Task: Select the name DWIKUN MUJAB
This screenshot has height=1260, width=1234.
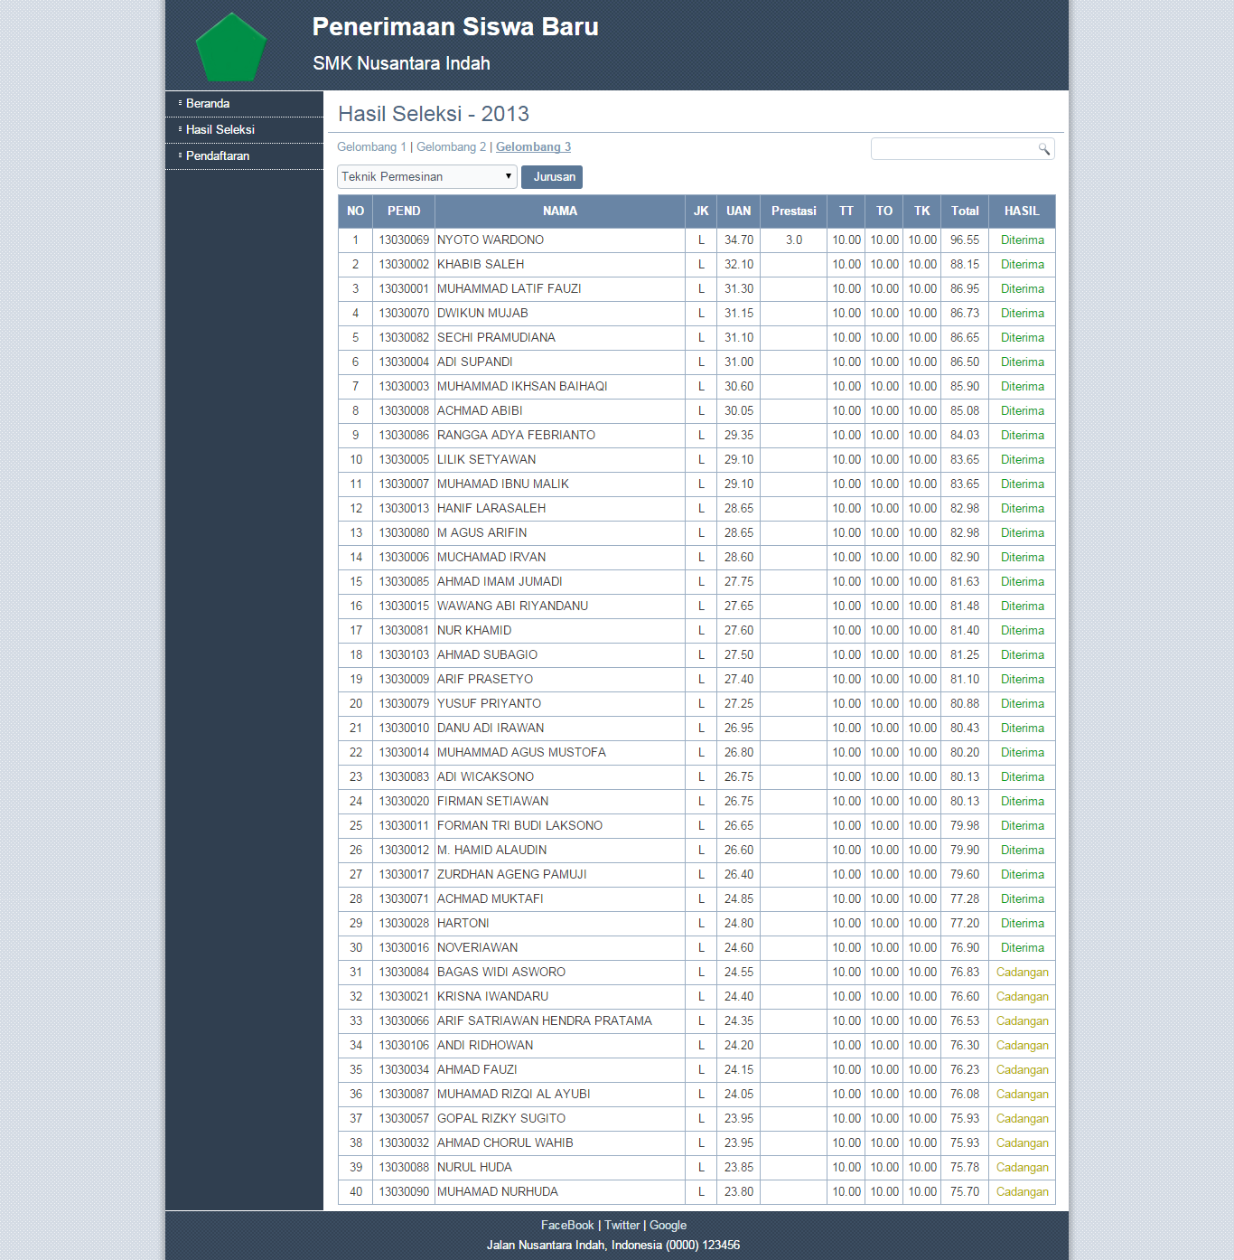Action: tap(482, 313)
